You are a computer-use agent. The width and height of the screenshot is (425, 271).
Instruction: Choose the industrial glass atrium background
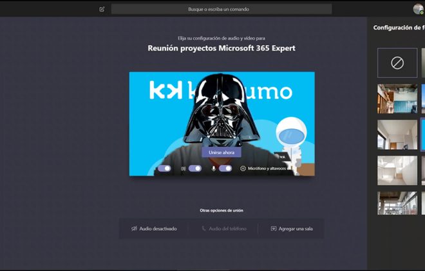[397, 203]
